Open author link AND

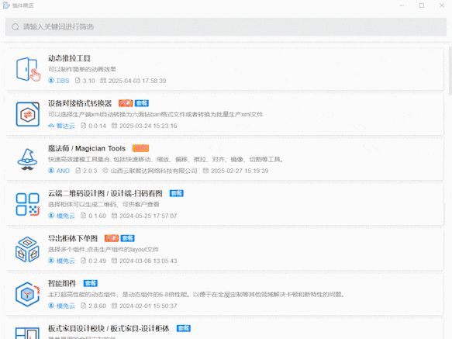pyautogui.click(x=63, y=171)
